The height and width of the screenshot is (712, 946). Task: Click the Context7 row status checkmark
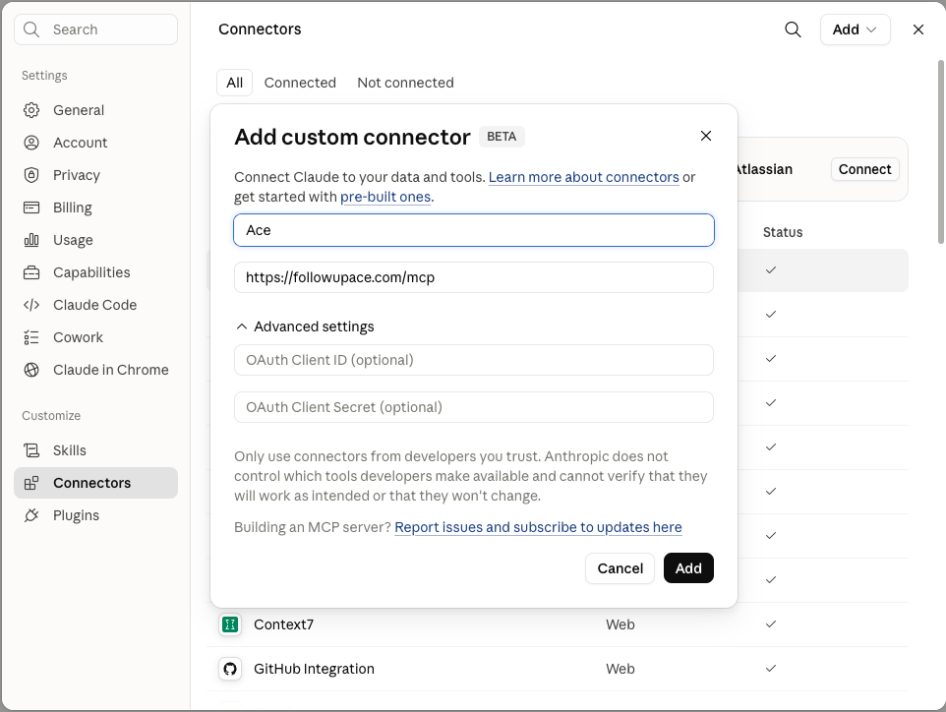[x=770, y=624]
